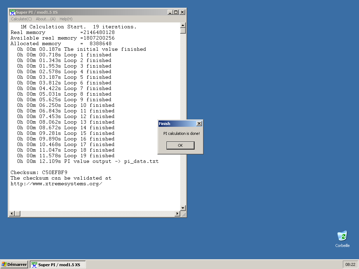359x269 pixels.
Task: Click the 'Loop 9 finished' line
Action: tap(64, 100)
